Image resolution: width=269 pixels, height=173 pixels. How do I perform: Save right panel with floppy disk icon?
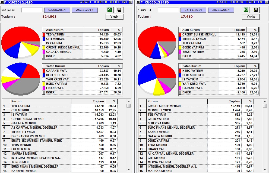256,10
